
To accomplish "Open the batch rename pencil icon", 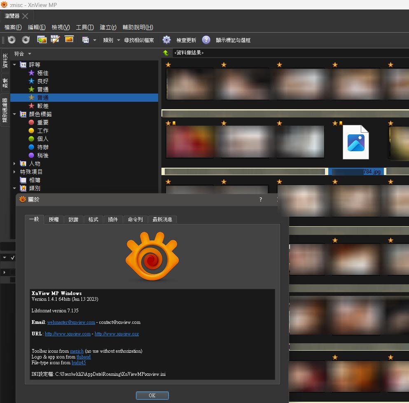I will coord(55,40).
